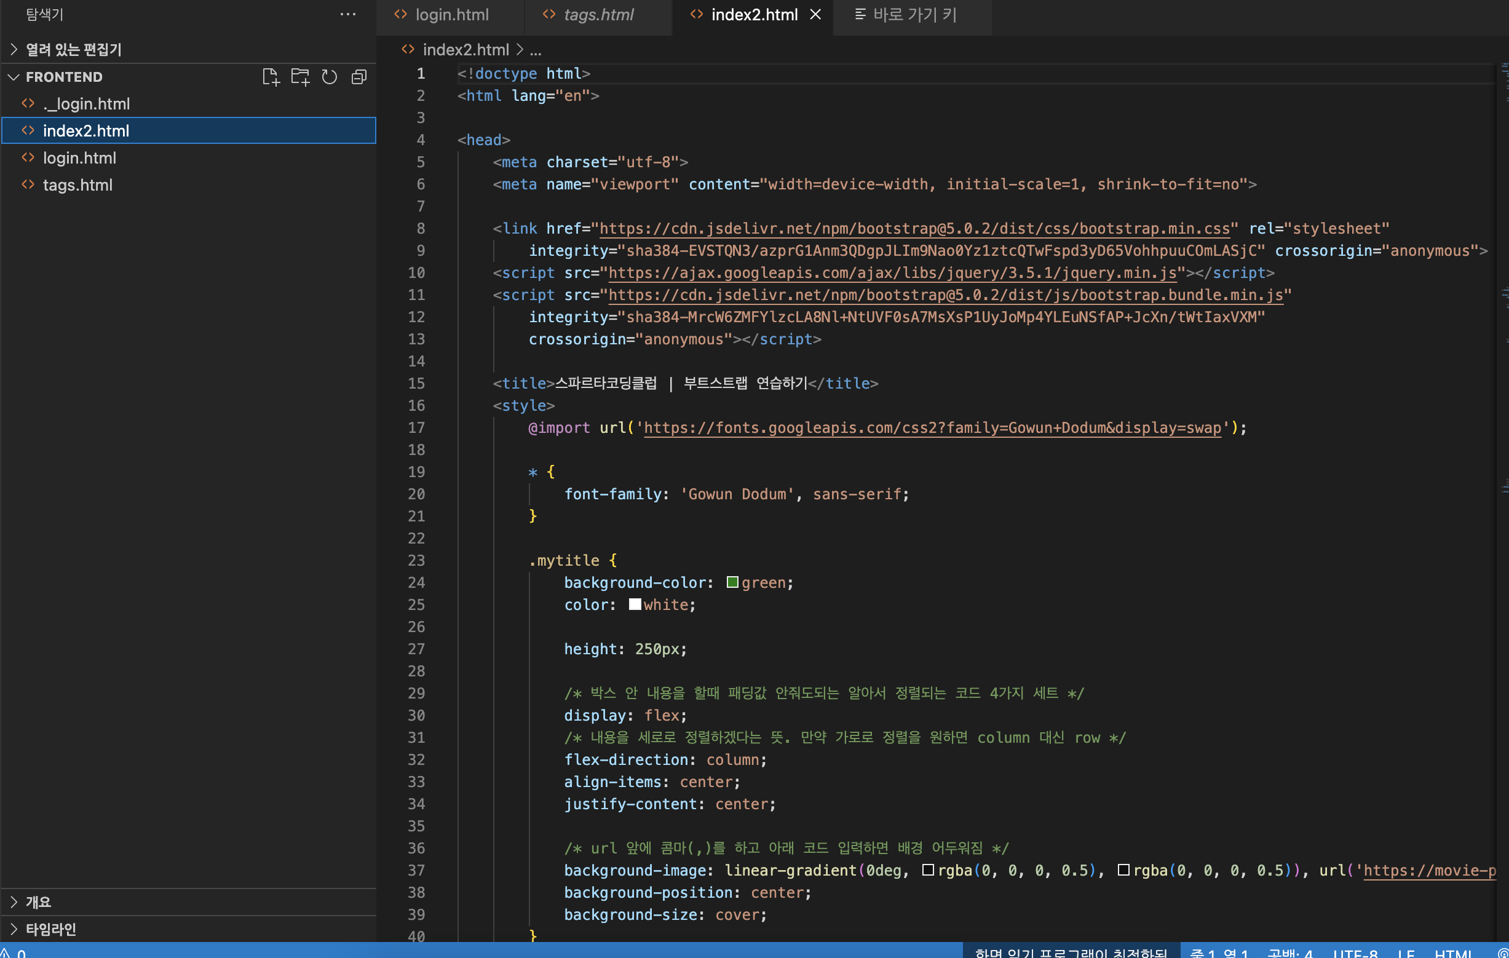
Task: Click the html lang="en" tag line
Action: pos(528,96)
